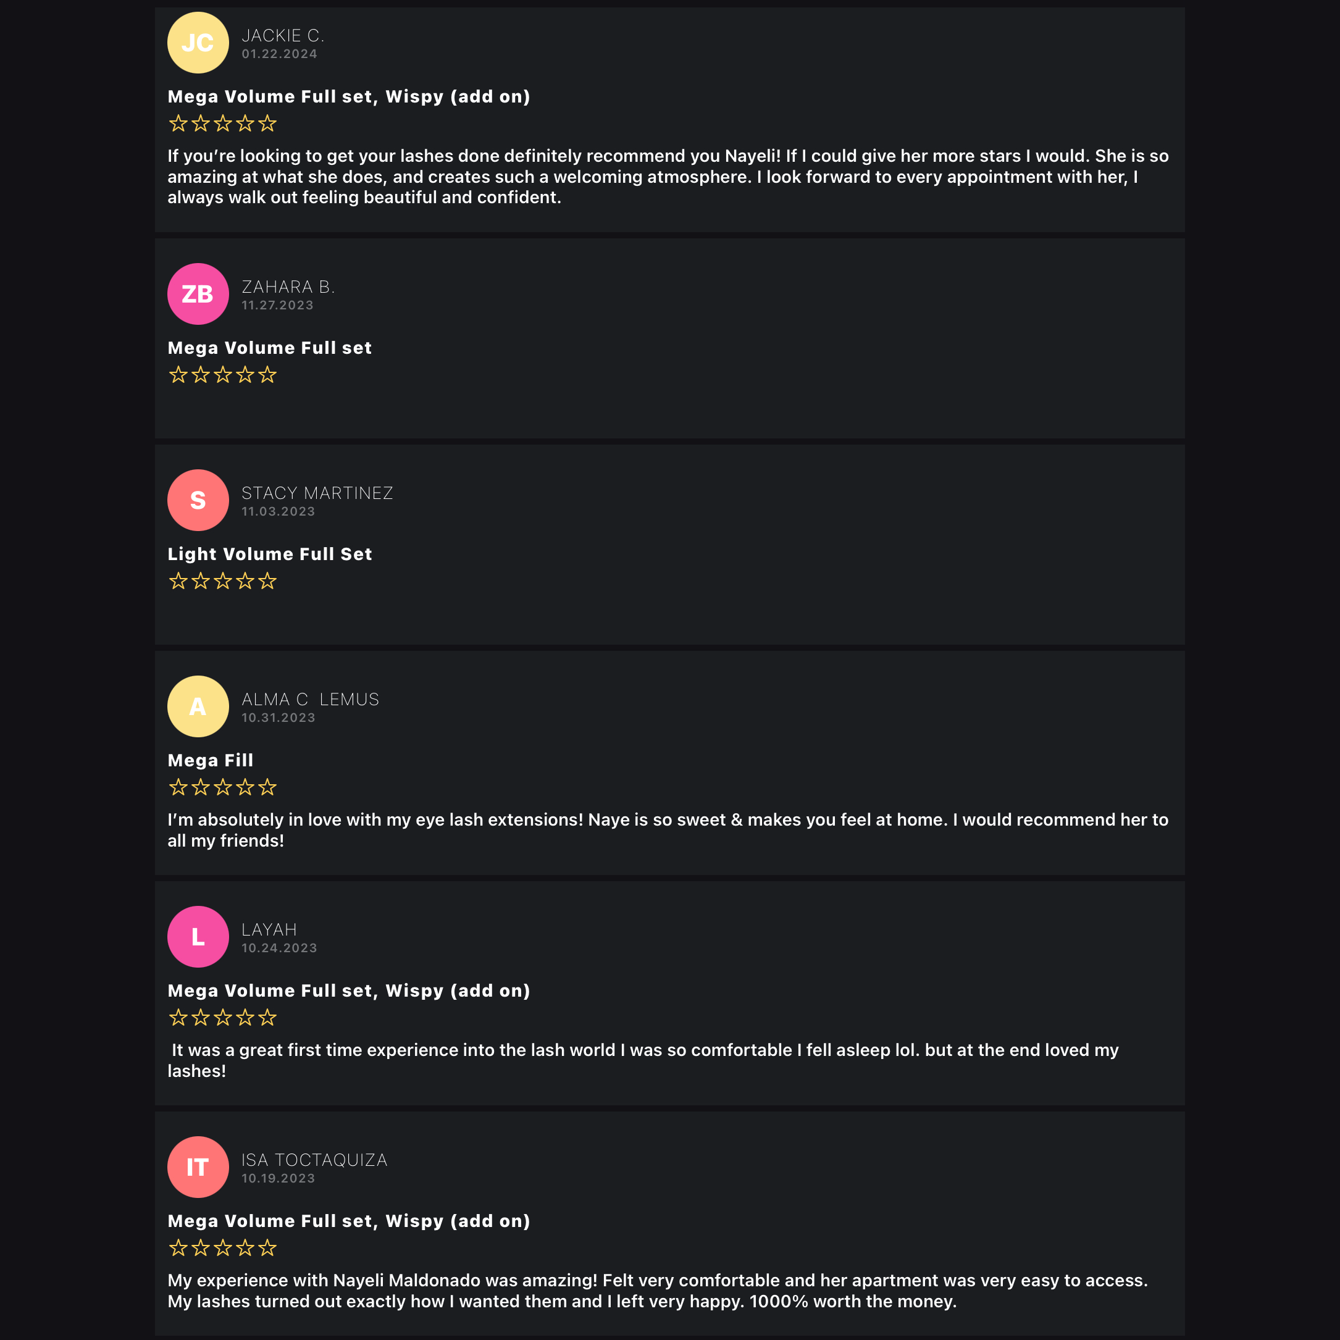Image resolution: width=1340 pixels, height=1340 pixels.
Task: Click the stars below Light Volume Full Set
Action: (x=223, y=580)
